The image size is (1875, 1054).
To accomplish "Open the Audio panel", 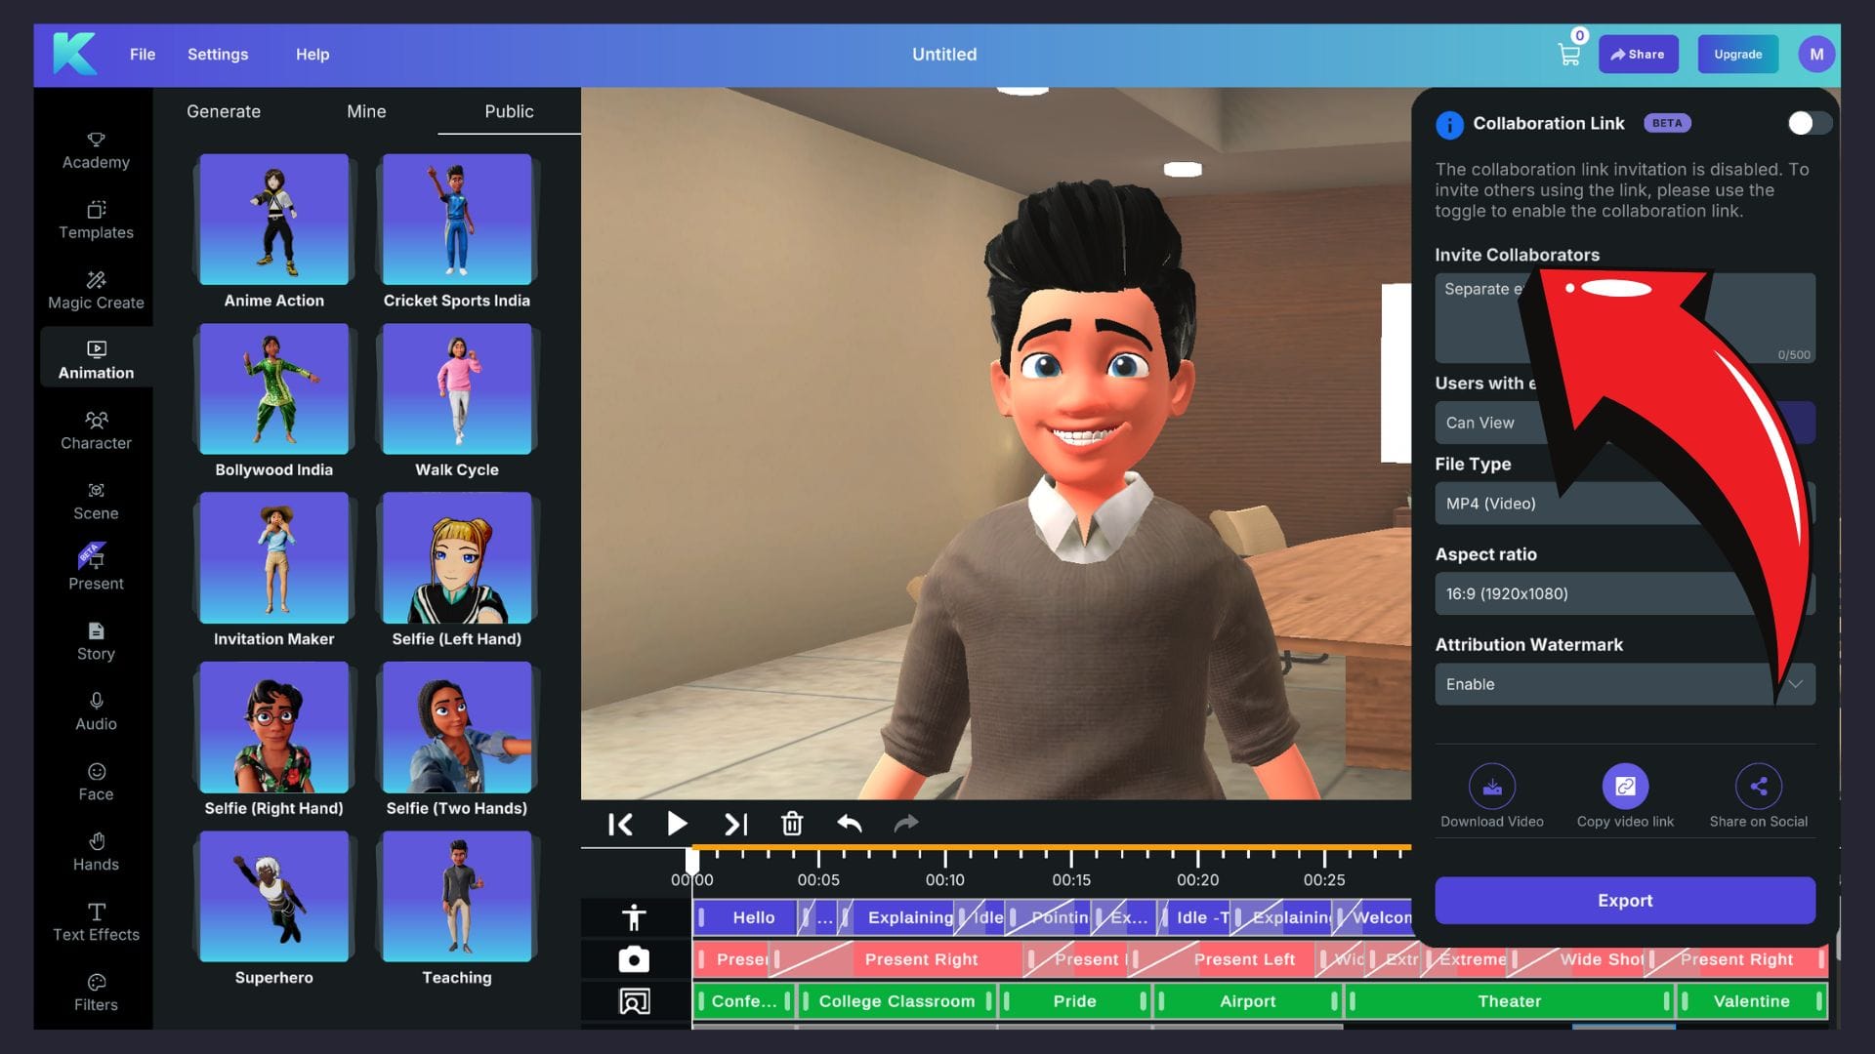I will point(95,711).
